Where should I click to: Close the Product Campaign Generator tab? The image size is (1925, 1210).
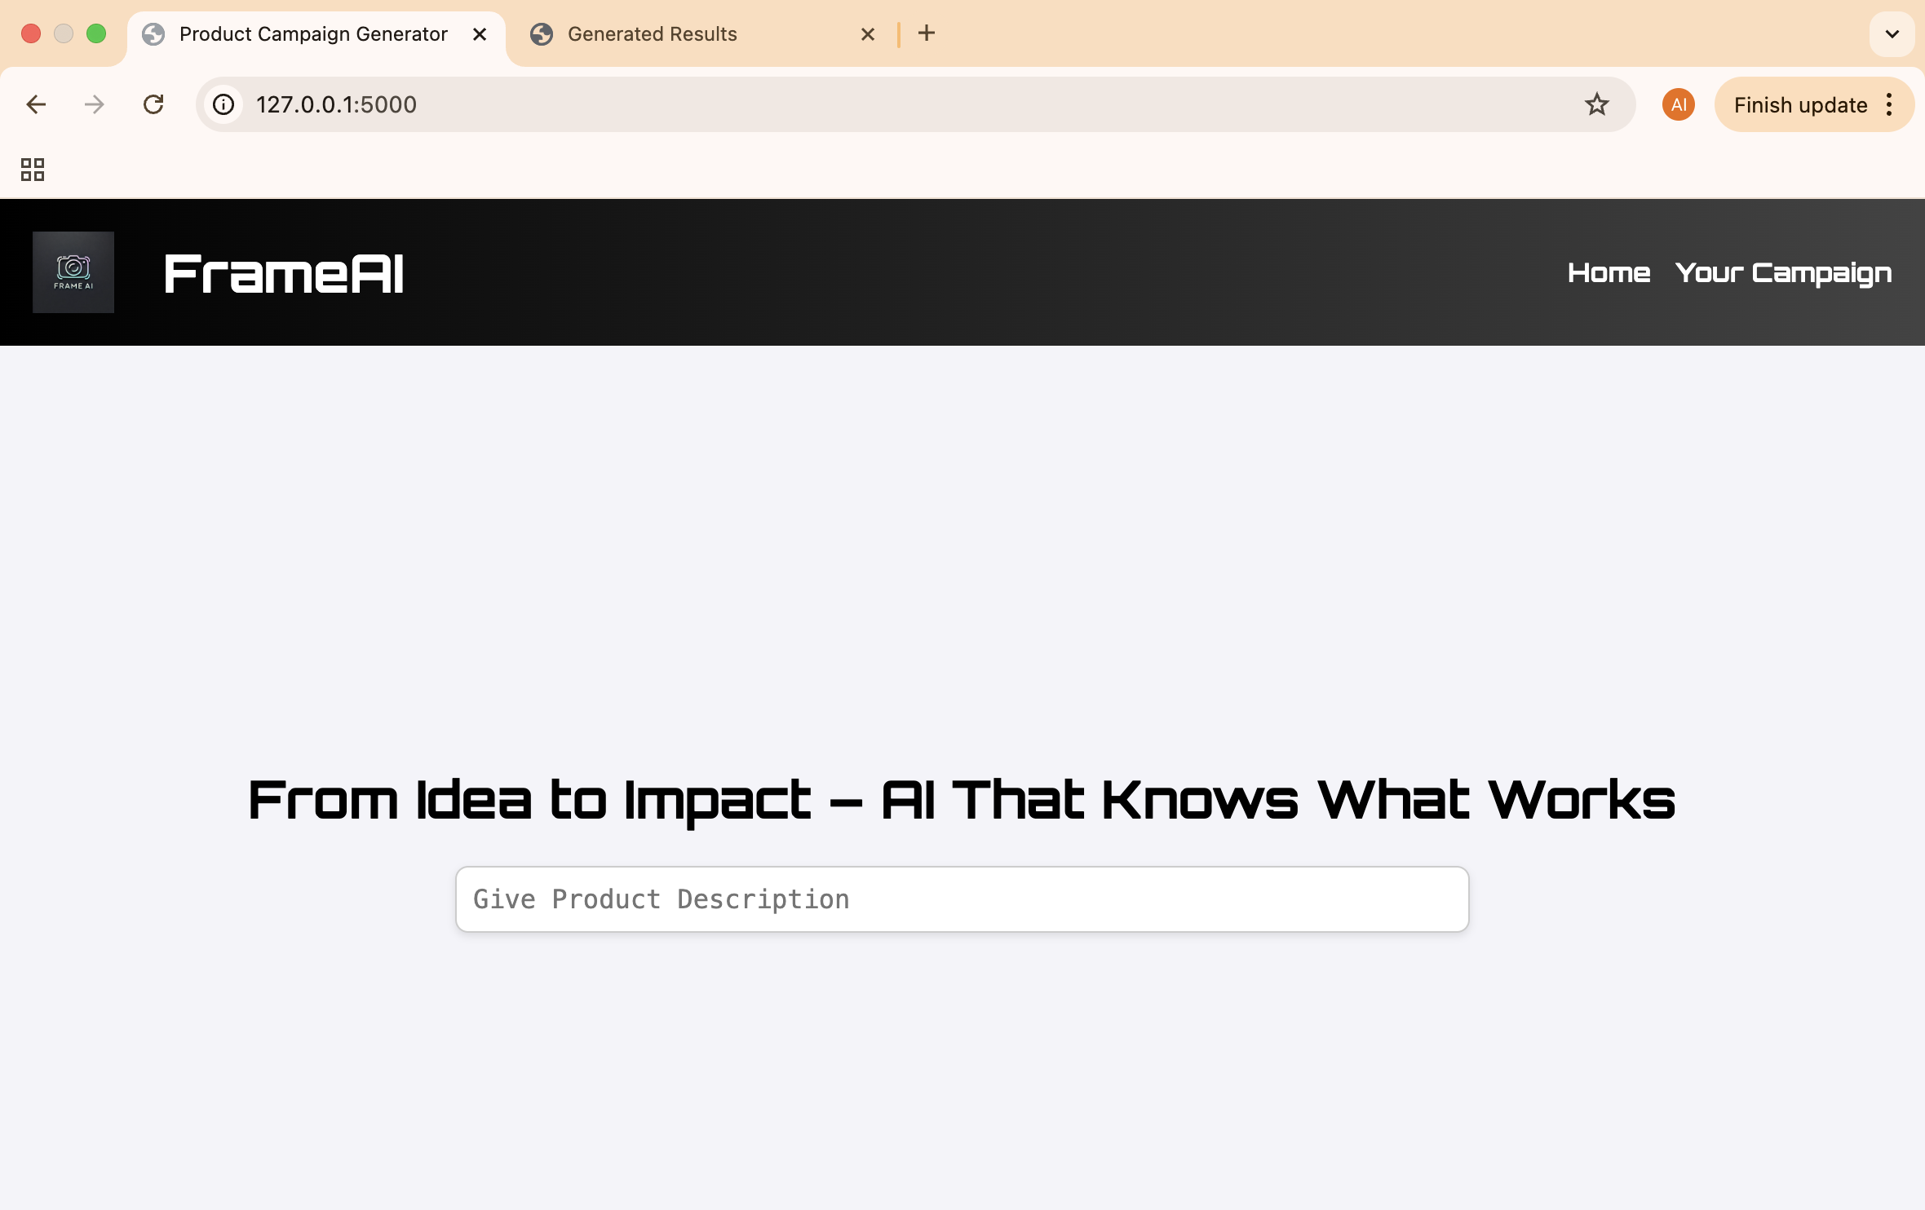(x=480, y=34)
